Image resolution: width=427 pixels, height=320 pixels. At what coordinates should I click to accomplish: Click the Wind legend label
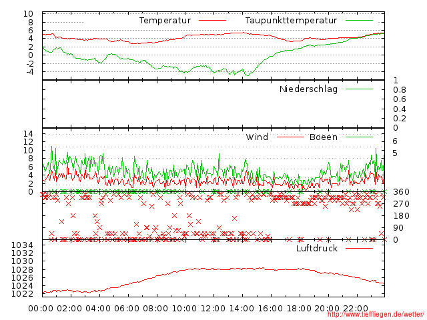click(257, 137)
